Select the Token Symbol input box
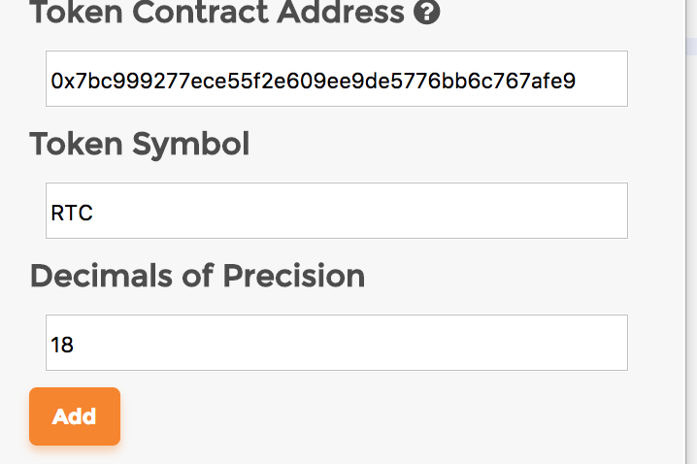This screenshot has height=464, width=697. tap(337, 211)
